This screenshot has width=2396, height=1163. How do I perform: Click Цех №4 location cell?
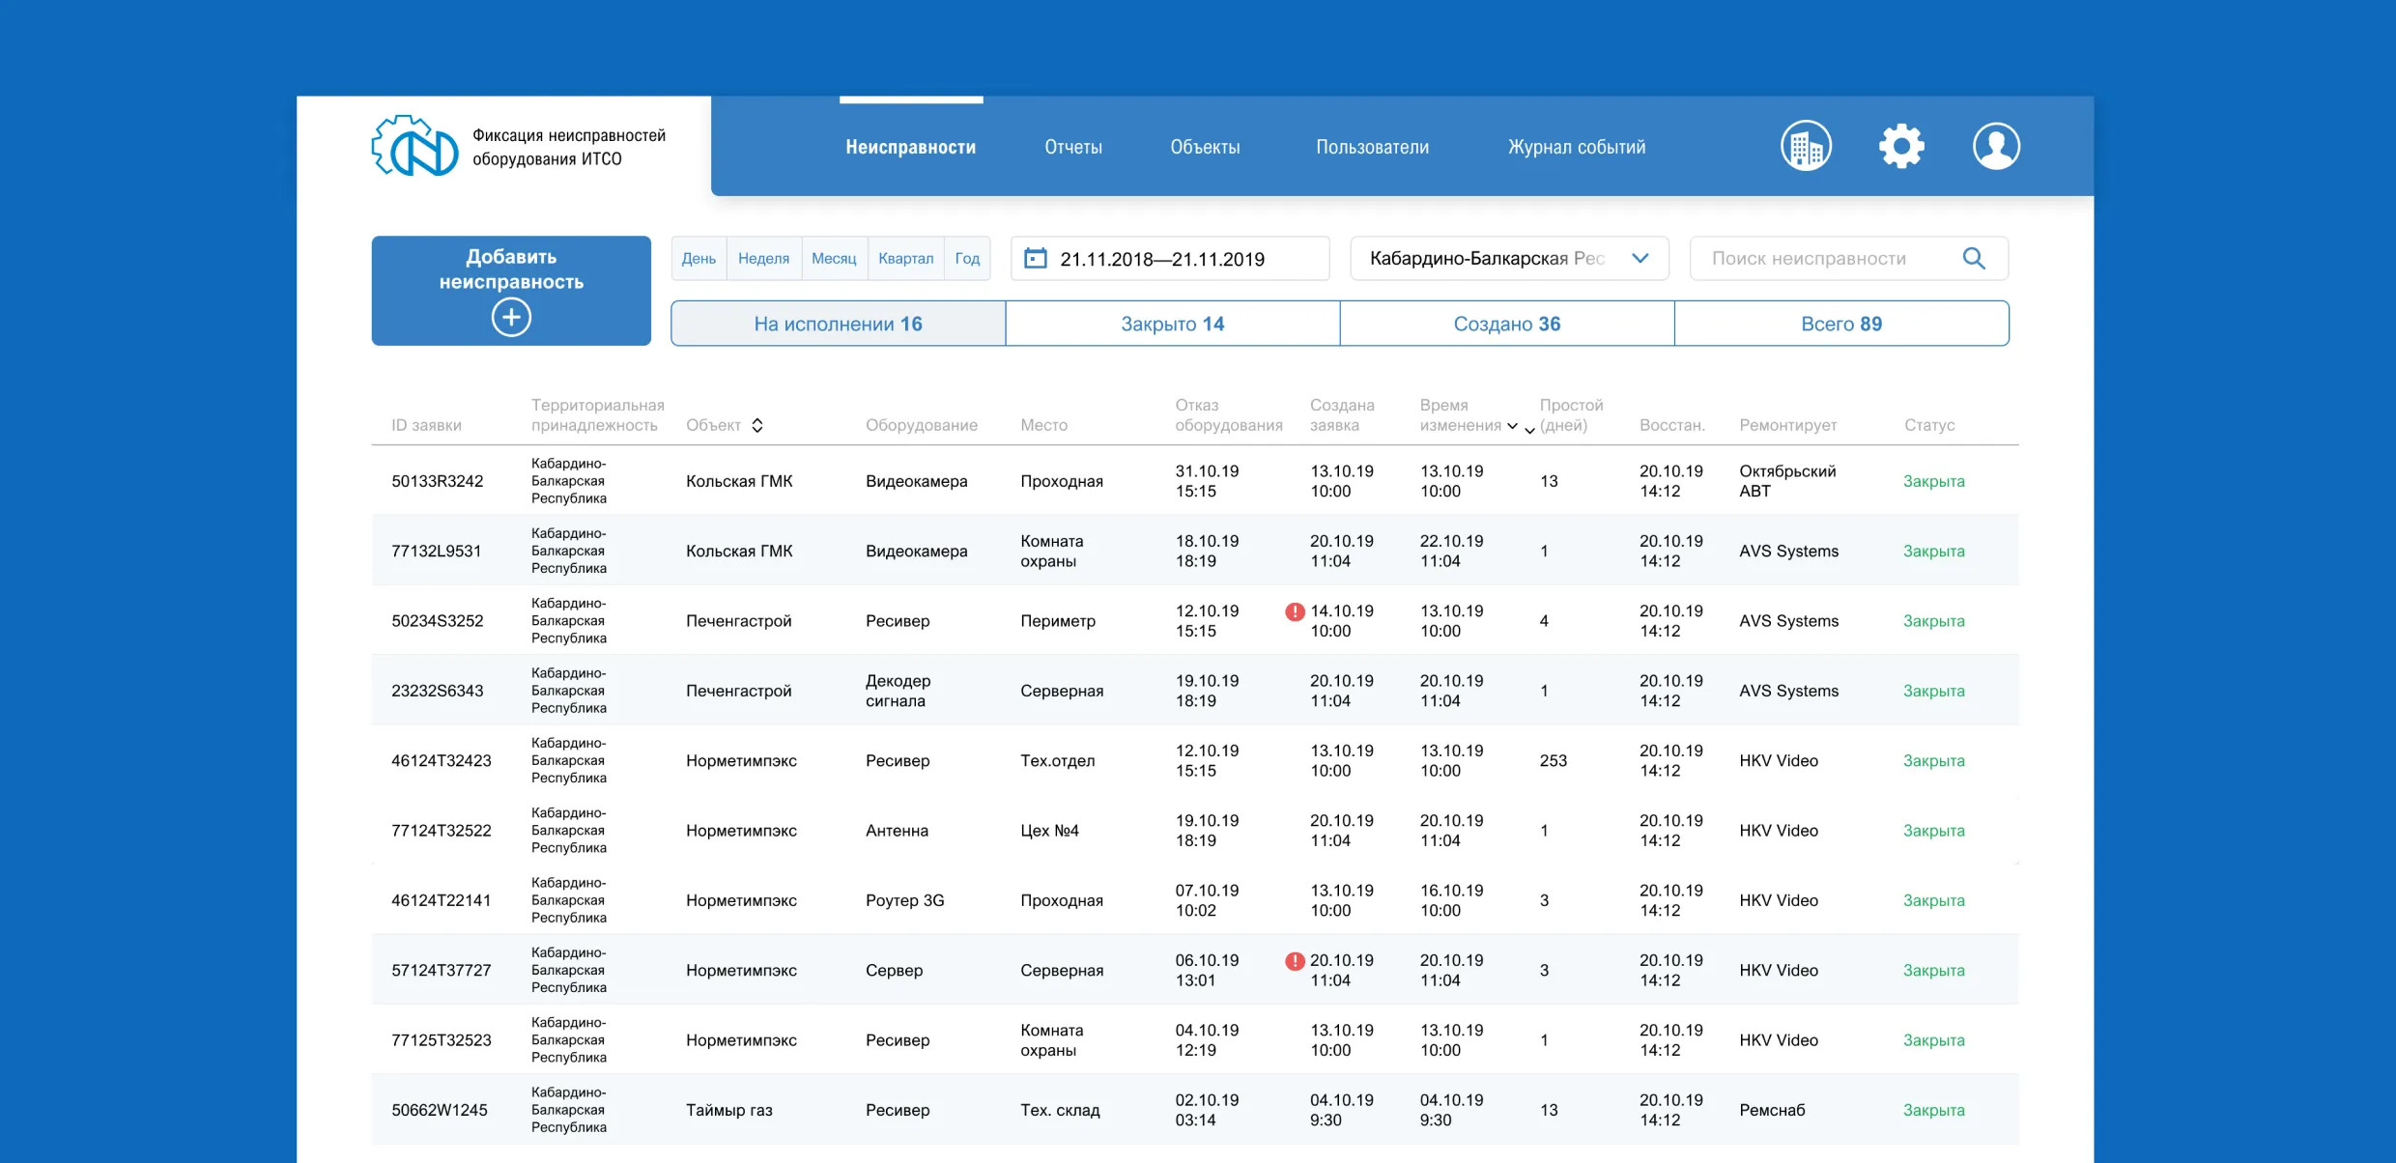[x=1049, y=831]
